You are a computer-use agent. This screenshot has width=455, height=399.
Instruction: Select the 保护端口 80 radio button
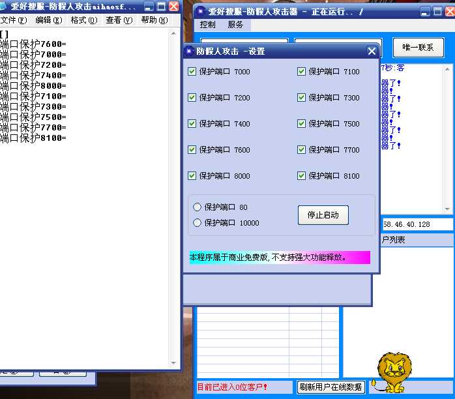[198, 207]
